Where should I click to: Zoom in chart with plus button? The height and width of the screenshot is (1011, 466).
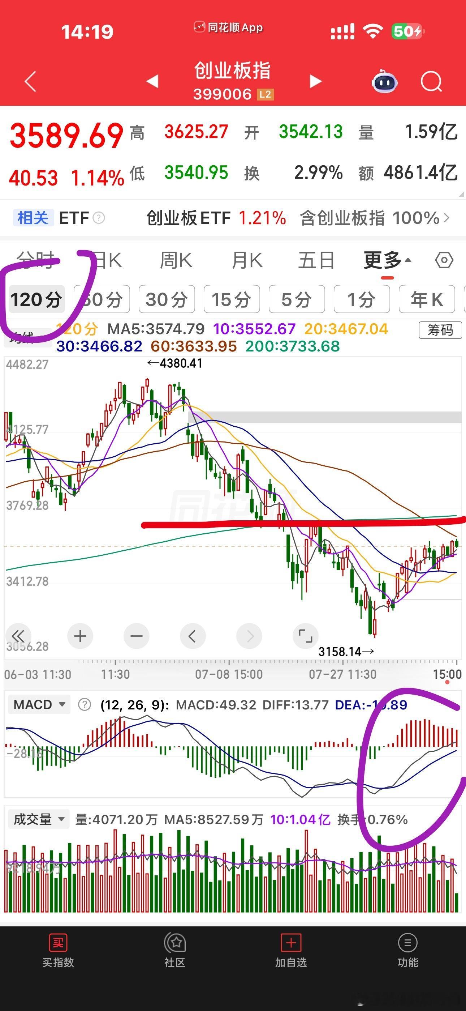pos(80,636)
